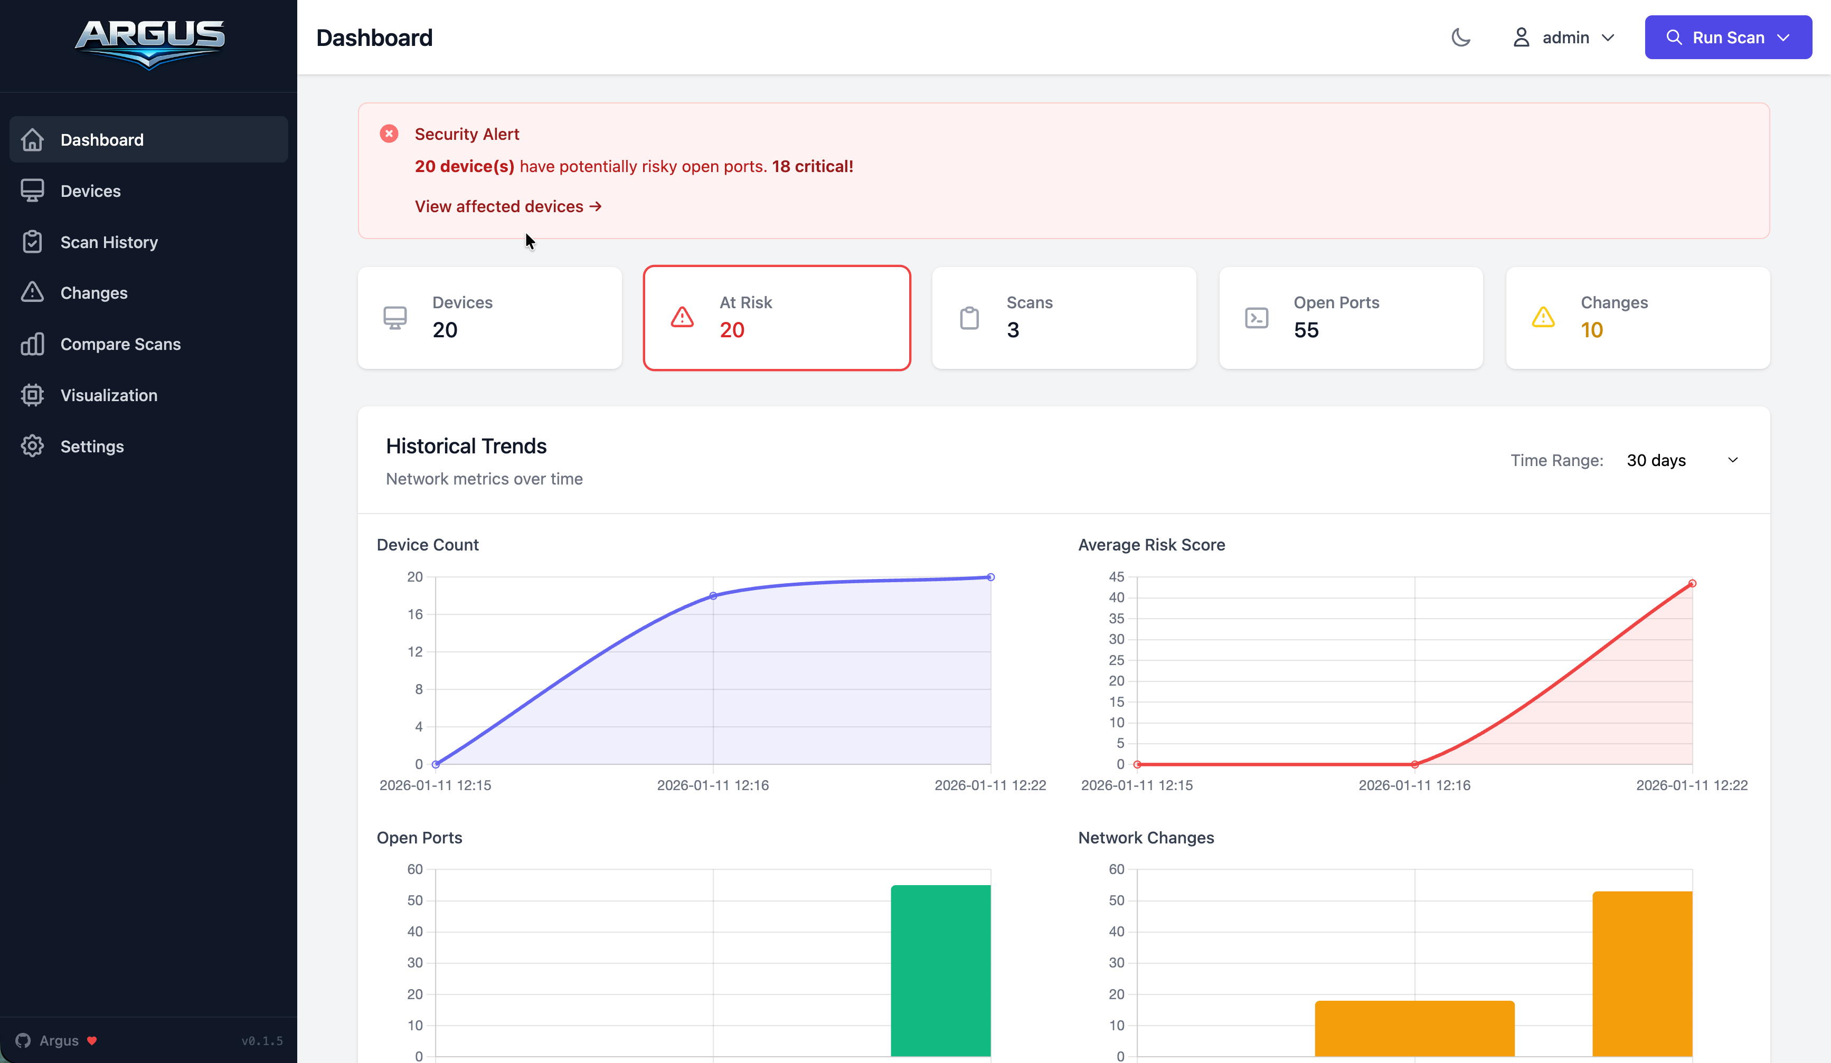Toggle dark mode with the moon icon
Viewport: 1831px width, 1063px height.
click(1460, 37)
